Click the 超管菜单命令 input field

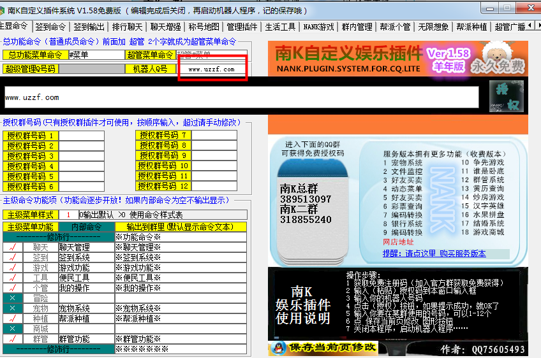[211, 55]
